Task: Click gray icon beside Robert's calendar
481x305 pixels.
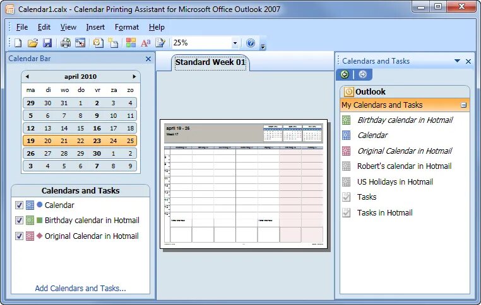Action: coord(346,166)
